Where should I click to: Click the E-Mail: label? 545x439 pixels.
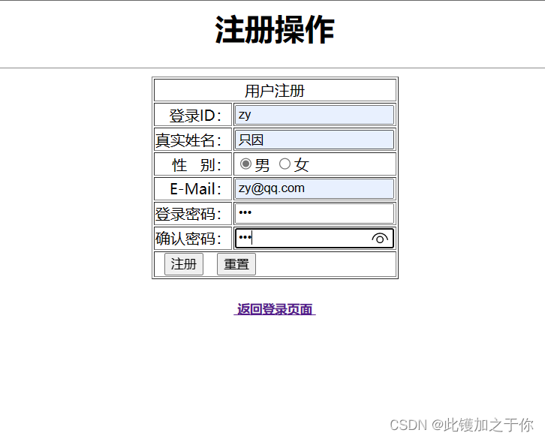(196, 189)
